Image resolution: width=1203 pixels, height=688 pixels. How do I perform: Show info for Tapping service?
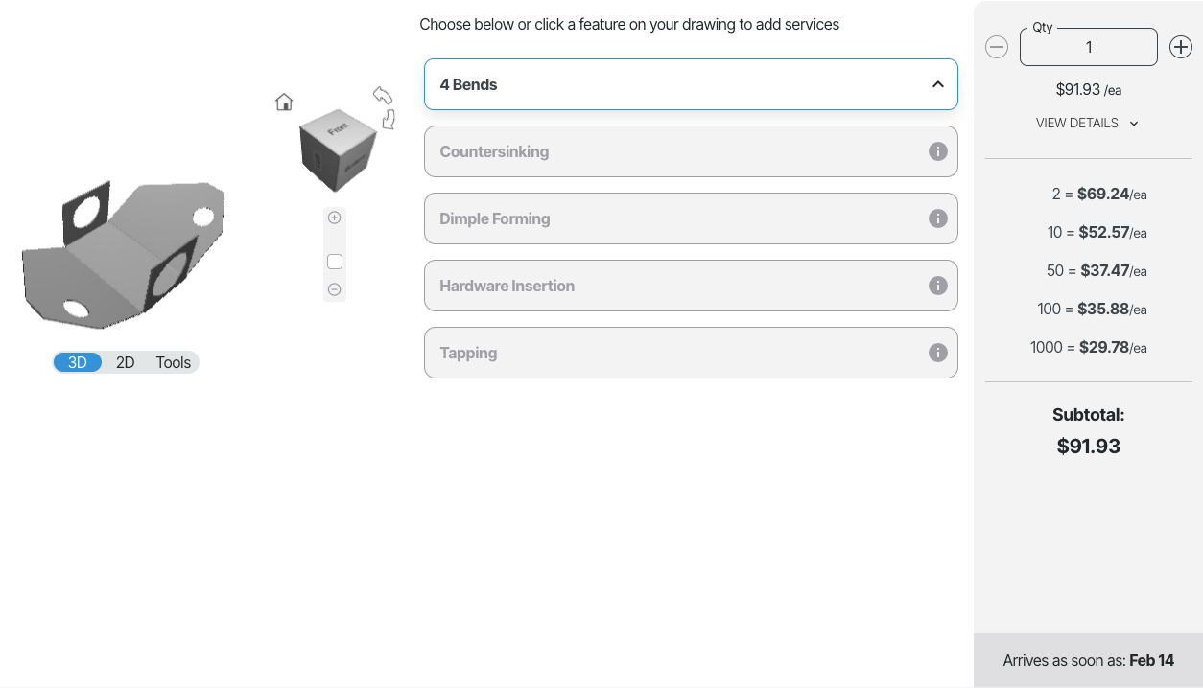point(938,353)
